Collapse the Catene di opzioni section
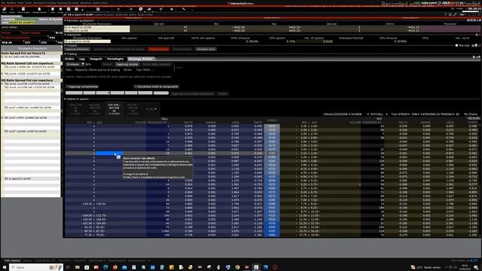The height and width of the screenshot is (271, 482). click(66, 99)
